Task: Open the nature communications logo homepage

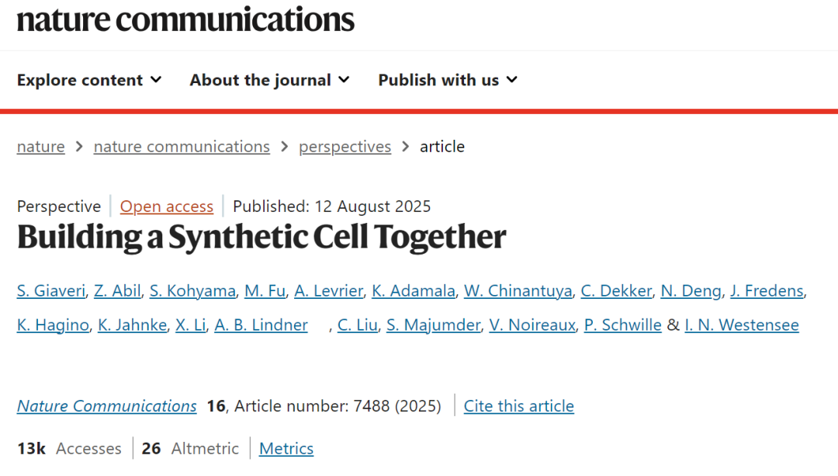Action: [x=185, y=19]
